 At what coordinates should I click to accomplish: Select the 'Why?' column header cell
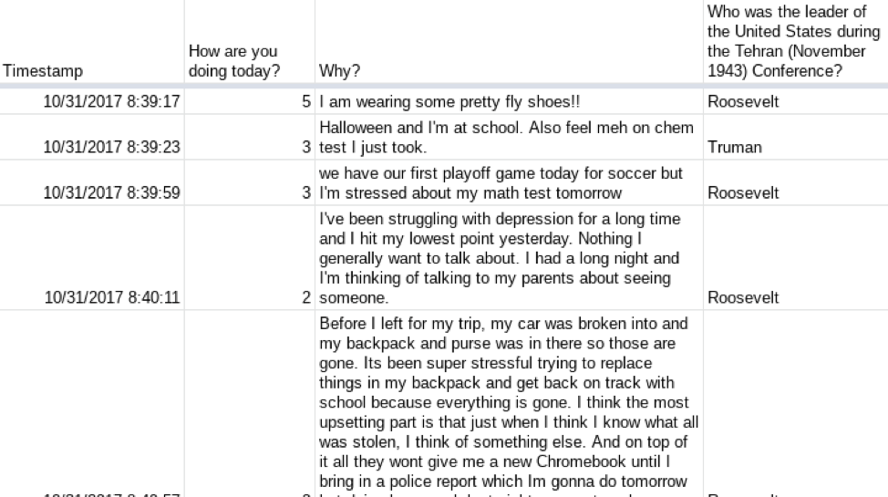[509, 42]
